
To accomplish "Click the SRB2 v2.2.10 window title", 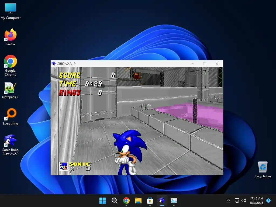I will tap(66, 64).
